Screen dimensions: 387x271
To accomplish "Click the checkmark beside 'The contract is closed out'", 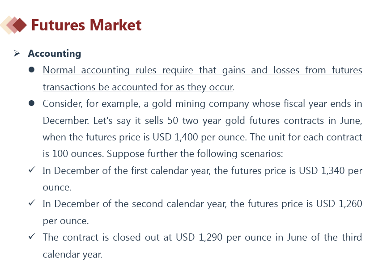I will coord(31,237).
